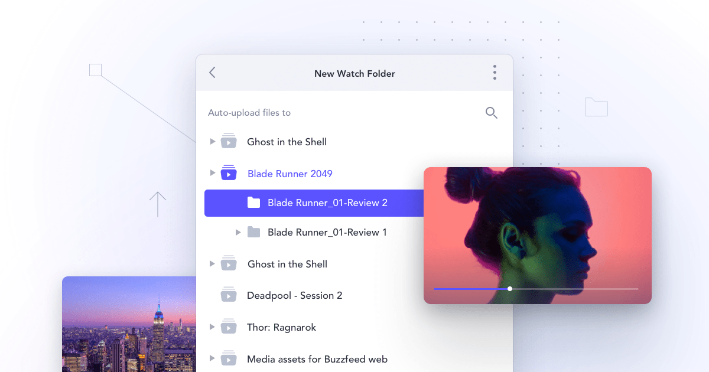Image resolution: width=709 pixels, height=372 pixels.
Task: Expand the top Ghost in the Shell entry
Action: [212, 141]
